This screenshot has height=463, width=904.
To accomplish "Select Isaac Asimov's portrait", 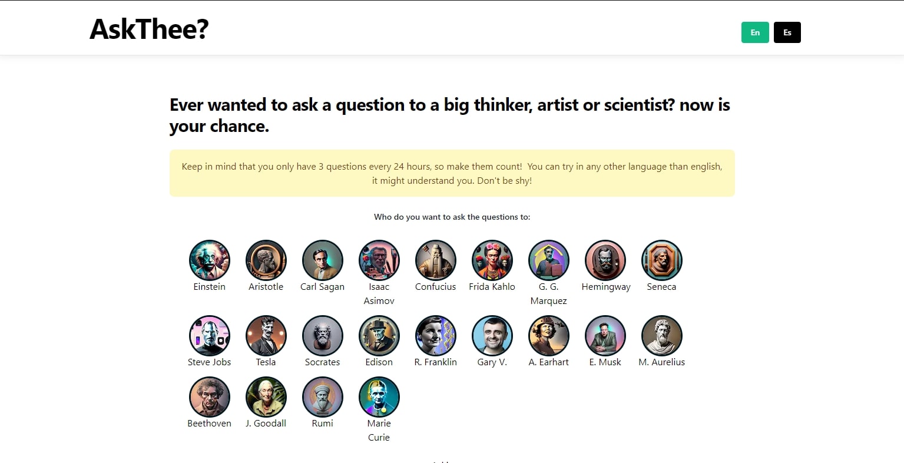I will click(x=379, y=260).
